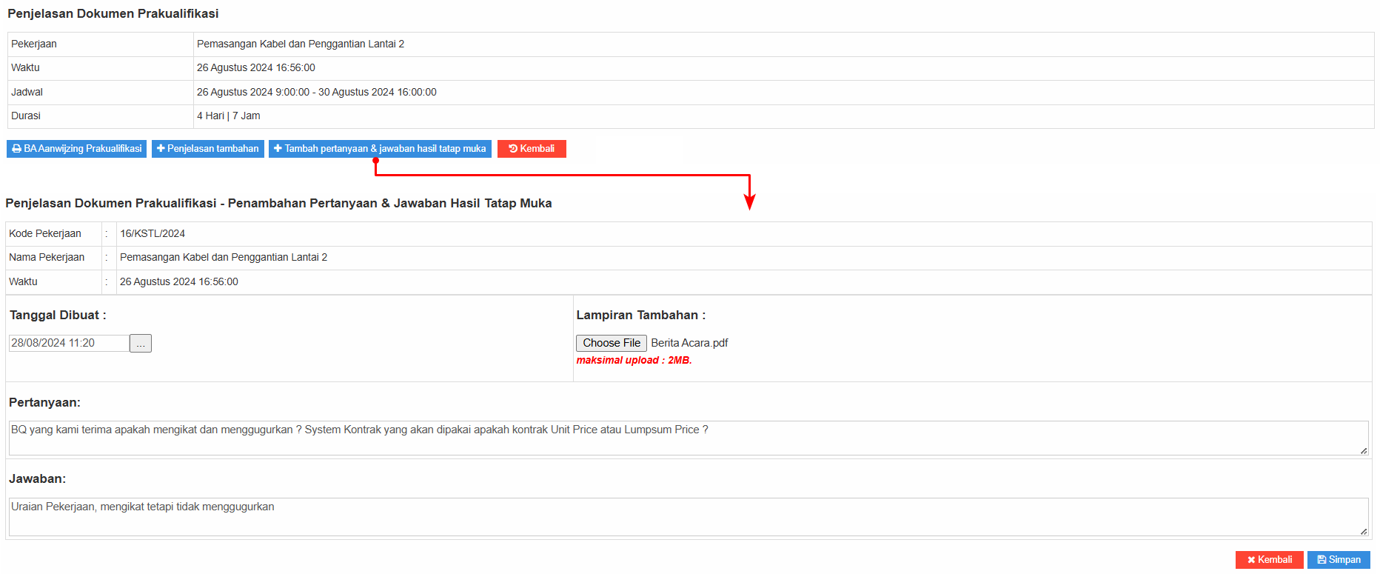This screenshot has width=1380, height=574.
Task: Save the form with Simpan
Action: click(1339, 560)
